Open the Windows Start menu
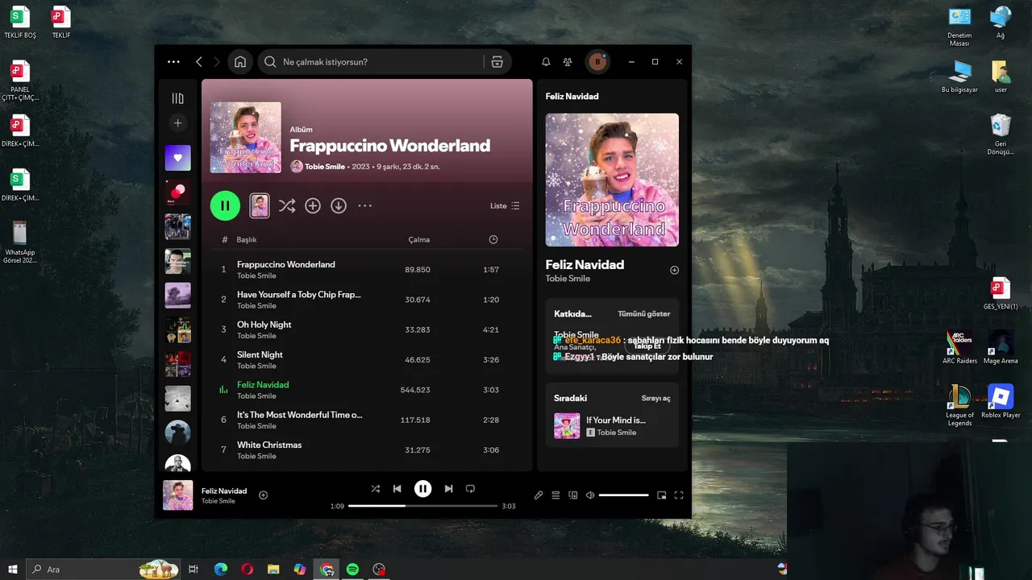1032x580 pixels. (x=12, y=570)
